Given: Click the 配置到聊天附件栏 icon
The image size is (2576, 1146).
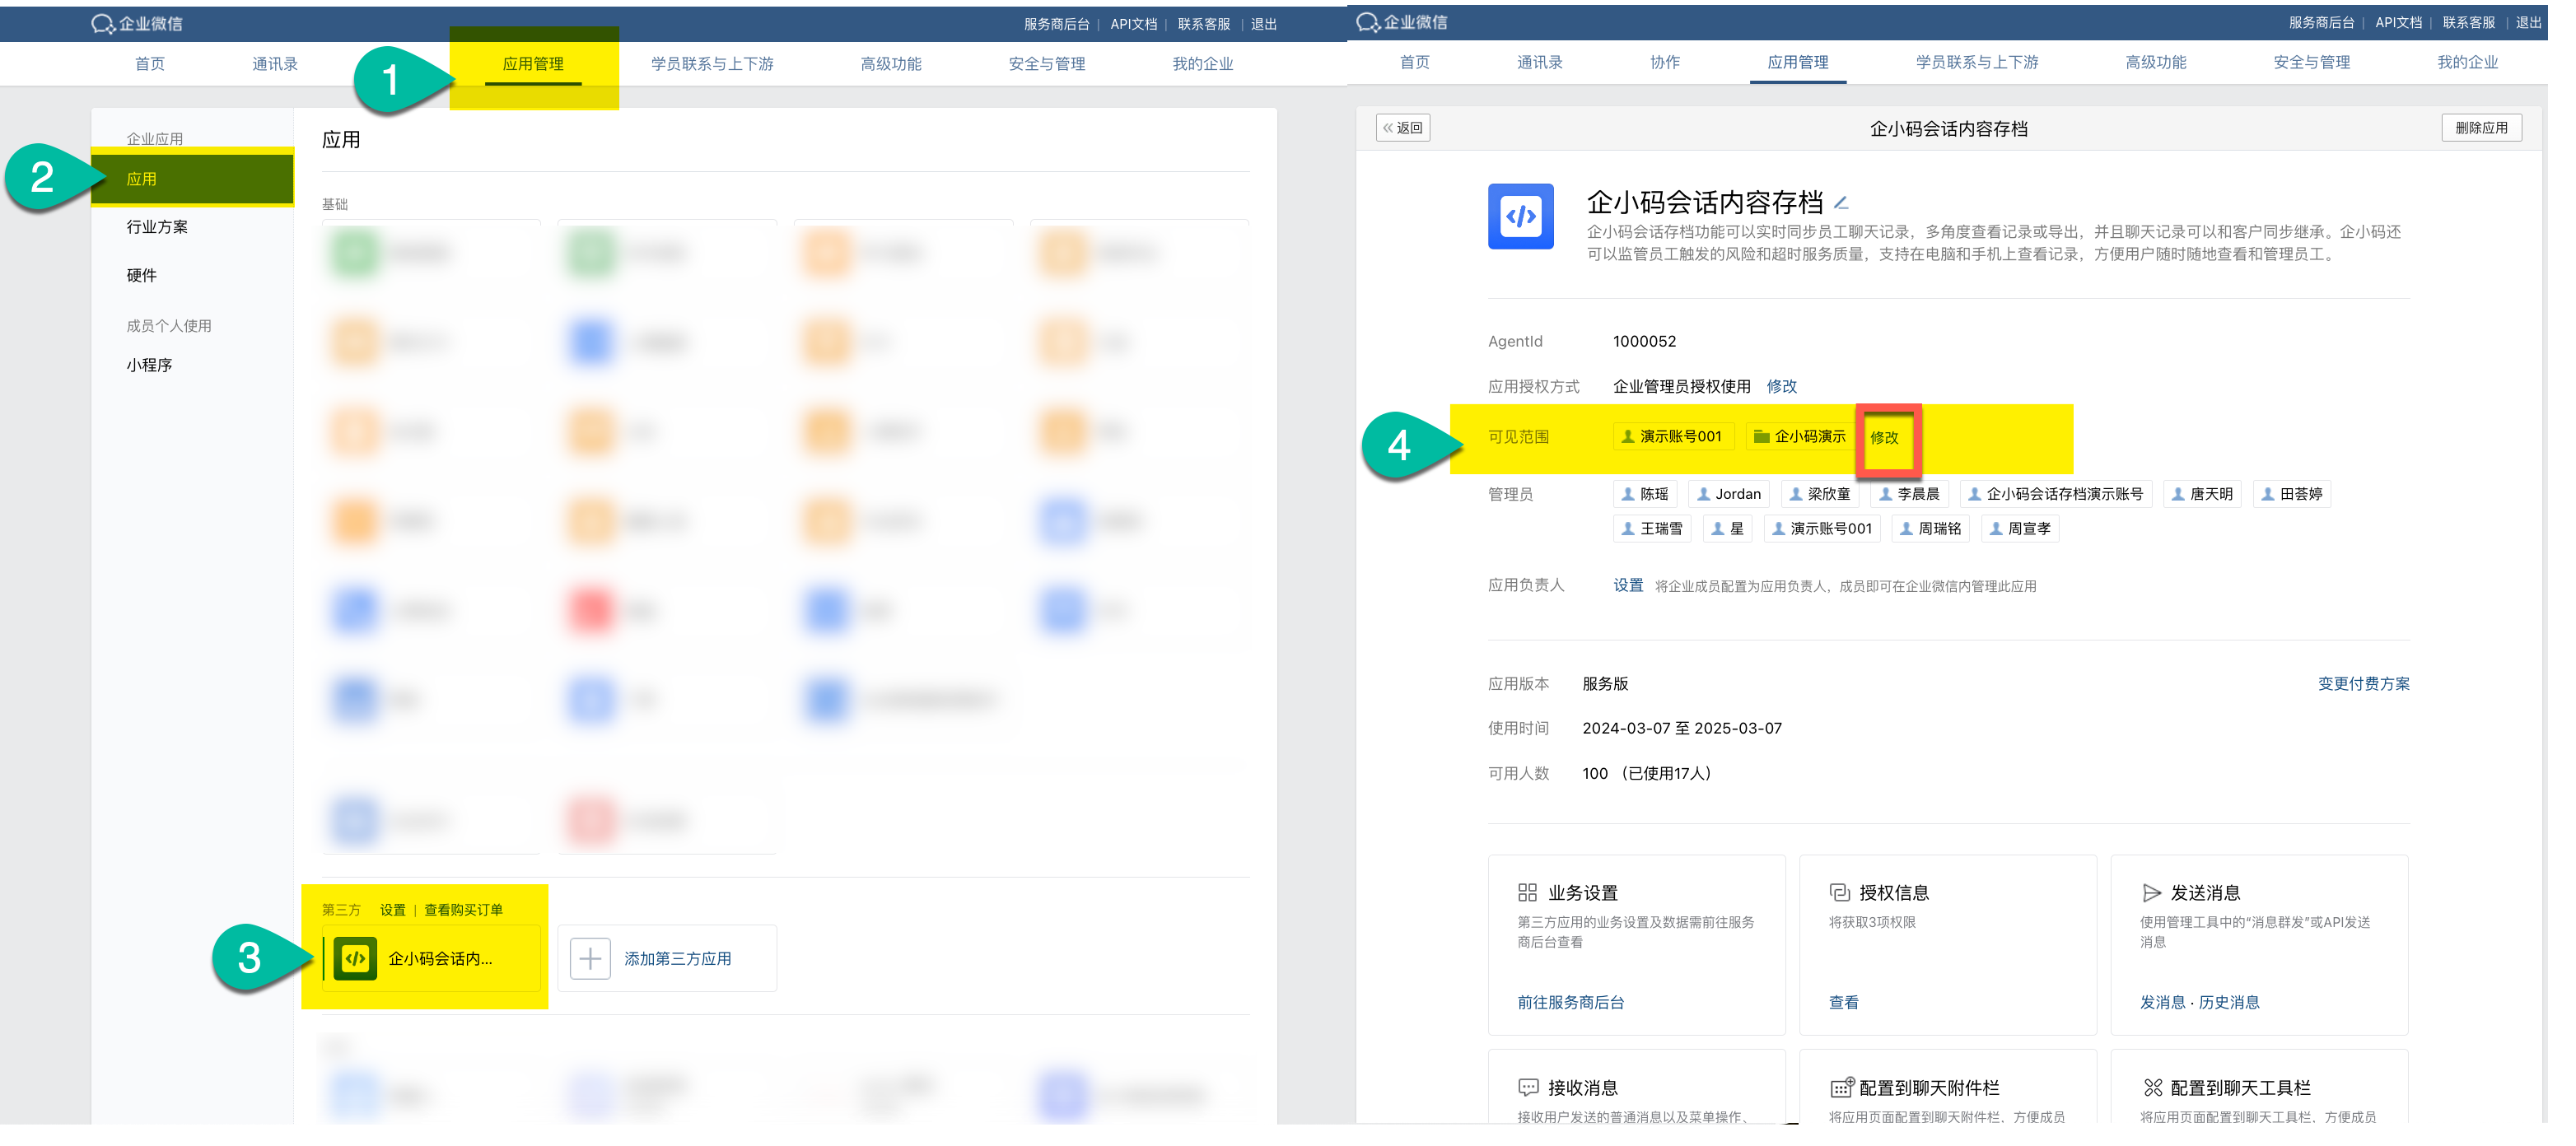Looking at the screenshot, I should tap(1841, 1087).
